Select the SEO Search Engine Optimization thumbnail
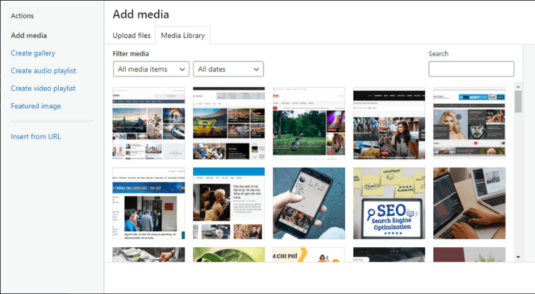Viewport: 535px width, 294px height. pyautogui.click(x=389, y=203)
